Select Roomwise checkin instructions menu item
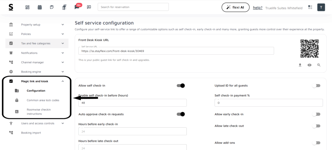 [x=39, y=112]
